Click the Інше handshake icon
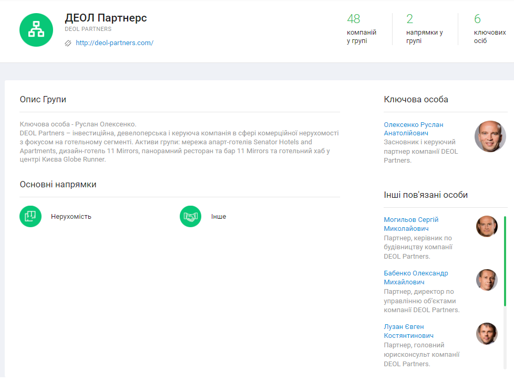Viewport: 514px width, 383px height. click(x=190, y=216)
